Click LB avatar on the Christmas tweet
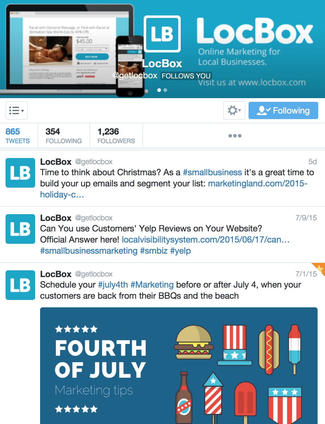 click(20, 173)
